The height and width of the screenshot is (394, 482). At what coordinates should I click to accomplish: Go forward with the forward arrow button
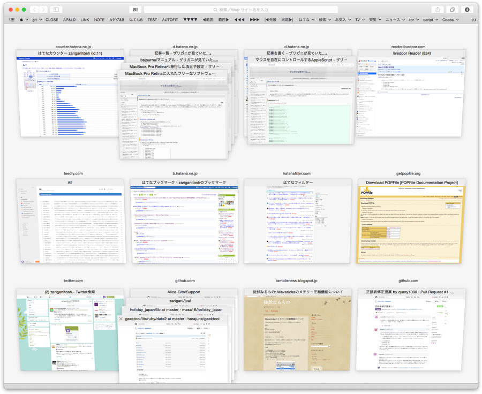[x=43, y=10]
